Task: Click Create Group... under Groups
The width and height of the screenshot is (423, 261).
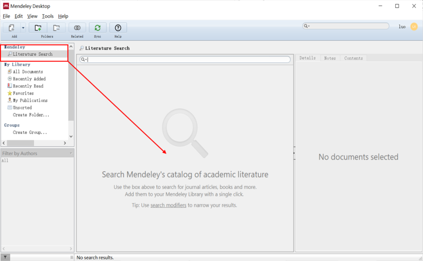Action: 30,132
